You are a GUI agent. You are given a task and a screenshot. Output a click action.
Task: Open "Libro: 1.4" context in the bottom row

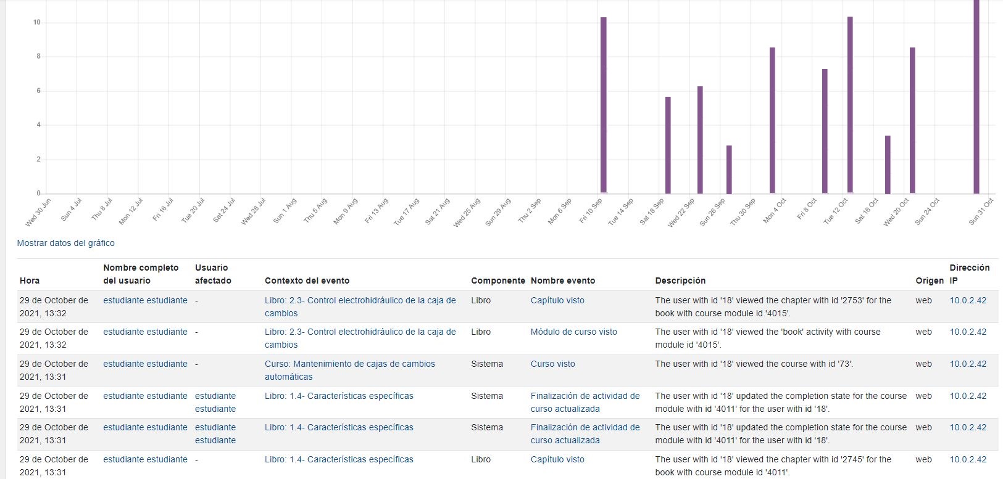pos(339,459)
